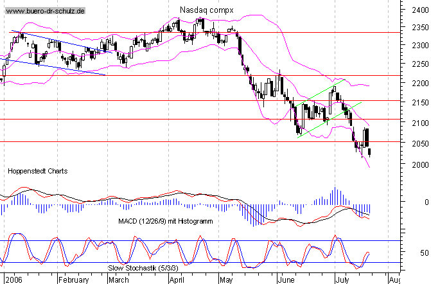This screenshot has width=431, height=284.
Task: Click the July month label
Action: (342, 280)
